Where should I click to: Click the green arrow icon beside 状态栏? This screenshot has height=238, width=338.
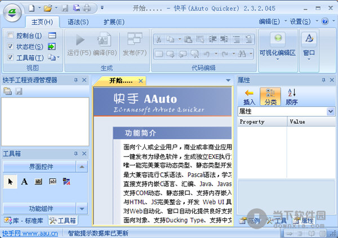point(52,46)
